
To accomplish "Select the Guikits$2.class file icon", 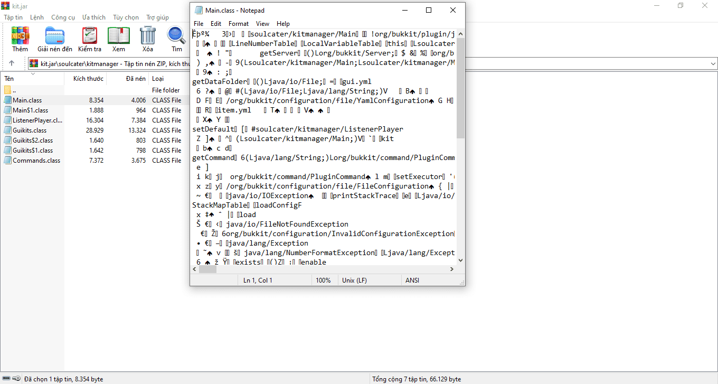I will click(x=8, y=141).
